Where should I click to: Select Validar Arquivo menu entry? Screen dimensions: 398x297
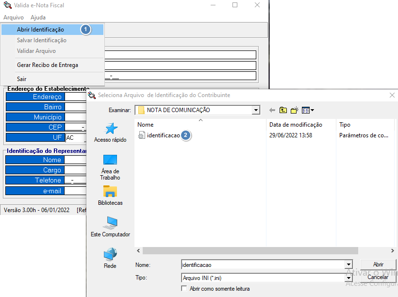tap(52, 51)
